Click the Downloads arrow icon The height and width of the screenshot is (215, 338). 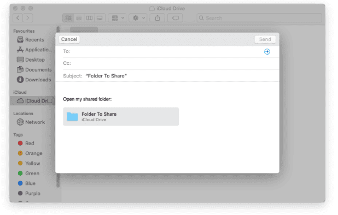(x=20, y=80)
